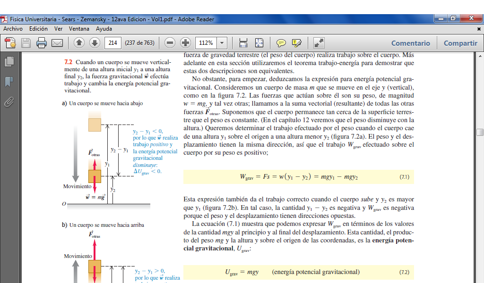Open the Comentario pane
484x283 pixels.
(x=410, y=43)
